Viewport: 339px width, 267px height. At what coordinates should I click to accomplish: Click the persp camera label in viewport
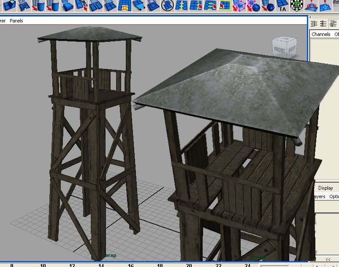(x=109, y=255)
